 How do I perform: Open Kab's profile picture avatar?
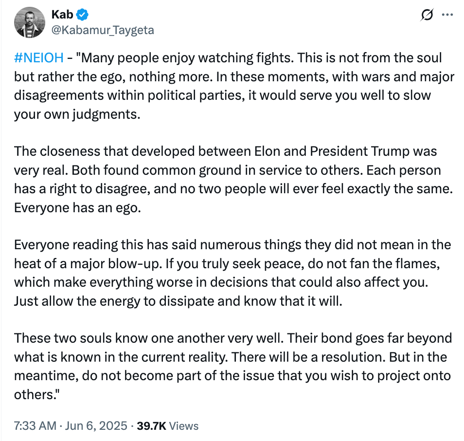point(30,22)
